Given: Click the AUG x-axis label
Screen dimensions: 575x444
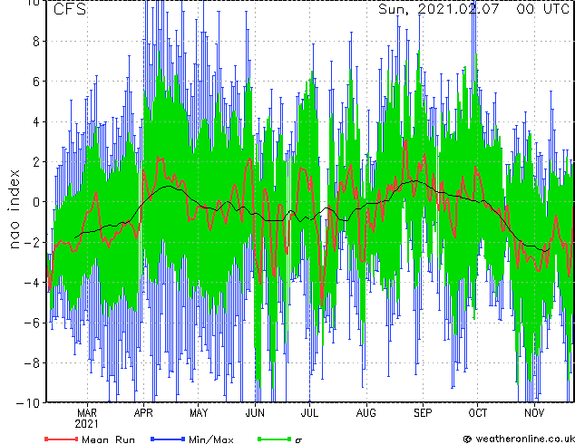Looking at the screenshot, I should click(366, 413).
